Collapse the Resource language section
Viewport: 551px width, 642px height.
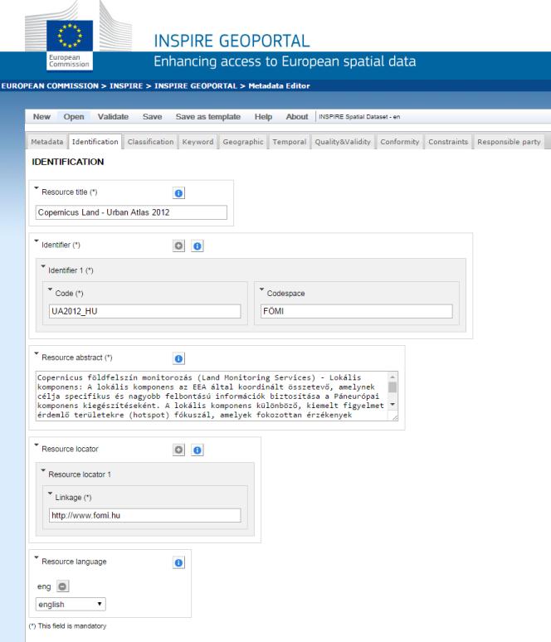[x=37, y=557]
